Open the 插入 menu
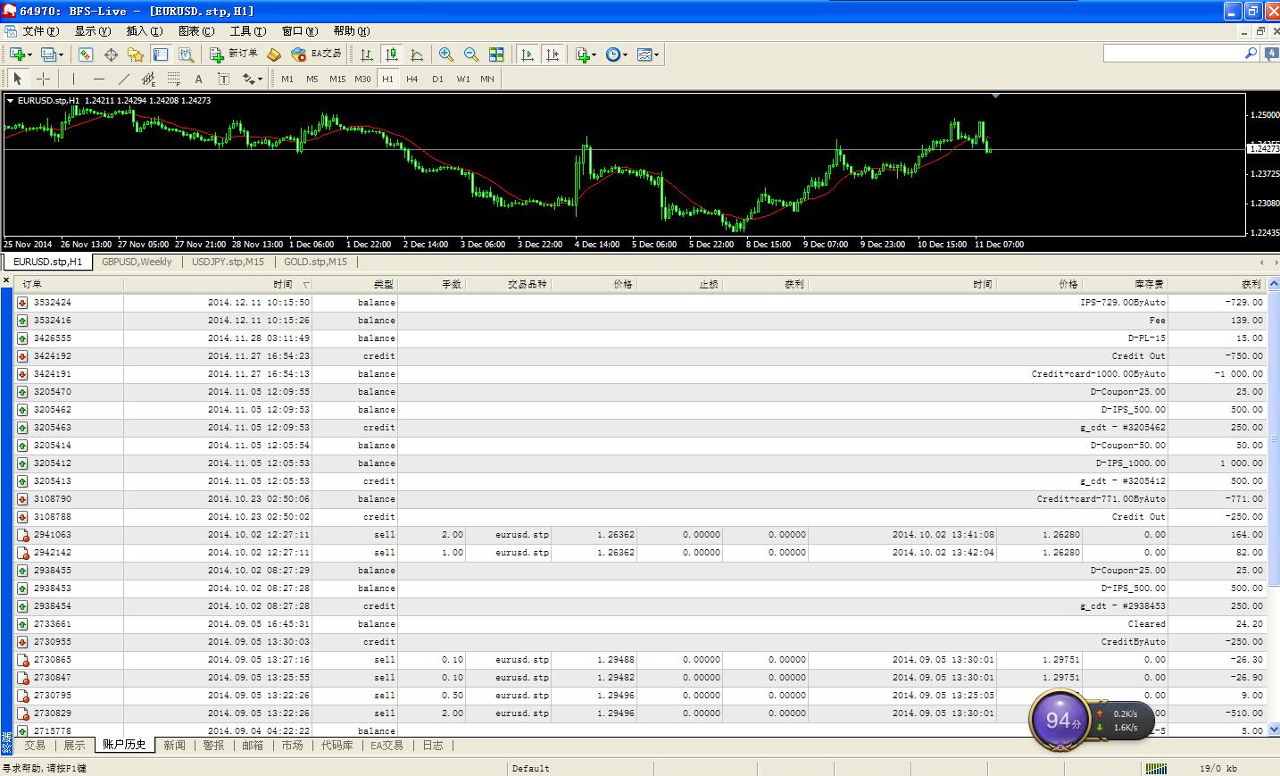Viewport: 1280px width, 776px height. point(145,31)
